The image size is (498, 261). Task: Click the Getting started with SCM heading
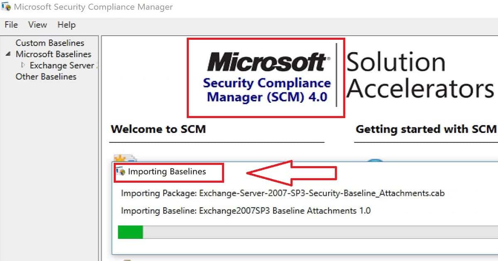(426, 129)
